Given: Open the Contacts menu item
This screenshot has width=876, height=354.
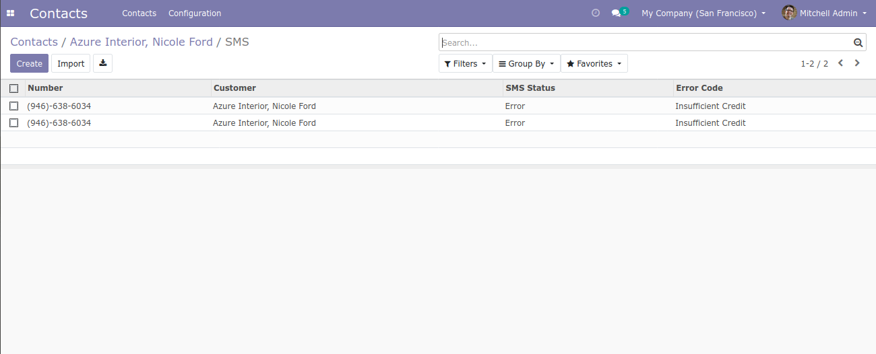Looking at the screenshot, I should tap(139, 13).
